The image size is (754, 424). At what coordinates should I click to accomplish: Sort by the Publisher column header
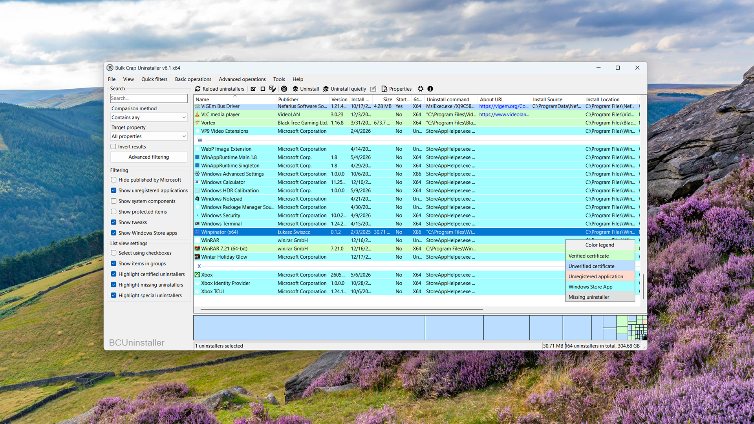pyautogui.click(x=302, y=99)
